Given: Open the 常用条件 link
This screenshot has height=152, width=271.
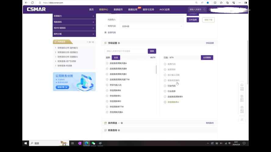Looking at the screenshot, I should [210, 123].
